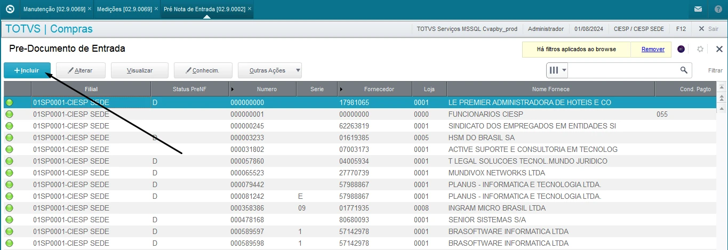Open the search column selector dropdown
Viewport: 728px width, 250px height.
558,70
